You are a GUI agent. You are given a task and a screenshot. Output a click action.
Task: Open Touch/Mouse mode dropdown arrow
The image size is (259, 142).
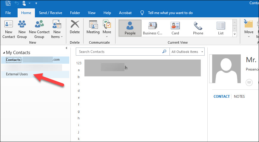coord(30,3)
